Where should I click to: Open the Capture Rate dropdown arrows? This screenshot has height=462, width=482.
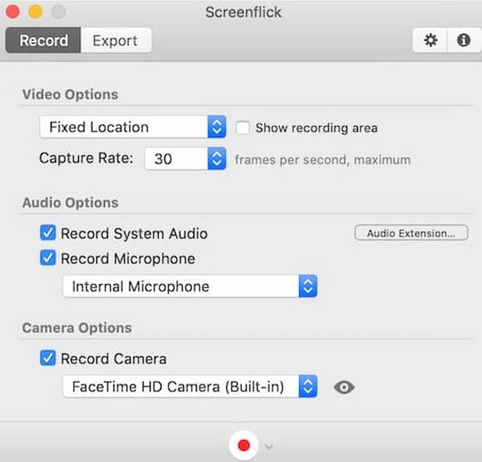coord(216,159)
